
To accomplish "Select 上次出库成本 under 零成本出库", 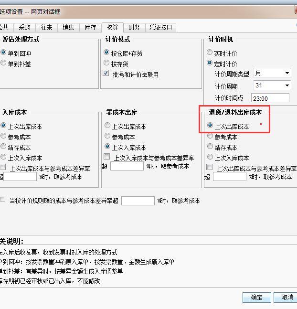I will 107,125.
